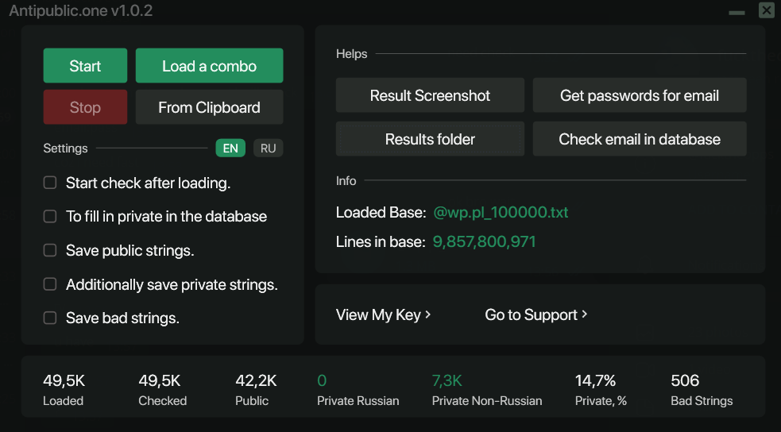
Task: Click the 42,2K Public counter
Action: (x=256, y=380)
